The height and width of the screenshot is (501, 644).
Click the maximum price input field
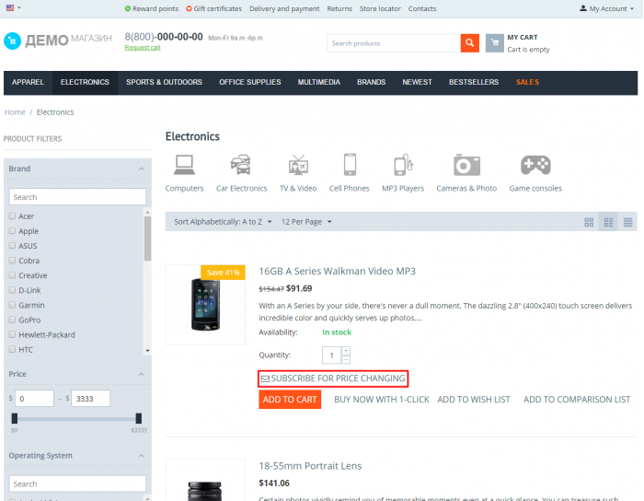tap(91, 399)
